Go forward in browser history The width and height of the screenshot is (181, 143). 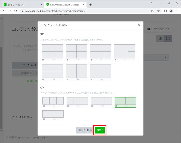[10, 11]
